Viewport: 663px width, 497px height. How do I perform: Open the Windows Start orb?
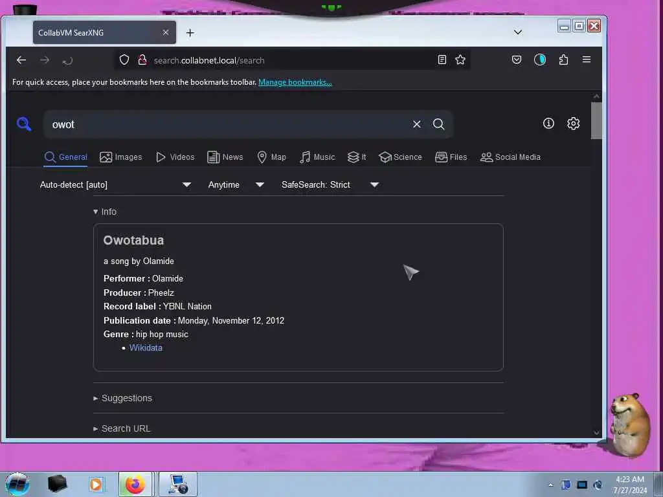click(x=17, y=484)
